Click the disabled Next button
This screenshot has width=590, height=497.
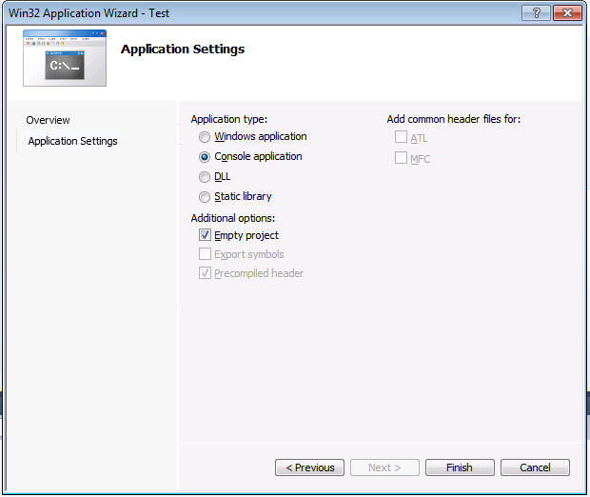(x=384, y=467)
